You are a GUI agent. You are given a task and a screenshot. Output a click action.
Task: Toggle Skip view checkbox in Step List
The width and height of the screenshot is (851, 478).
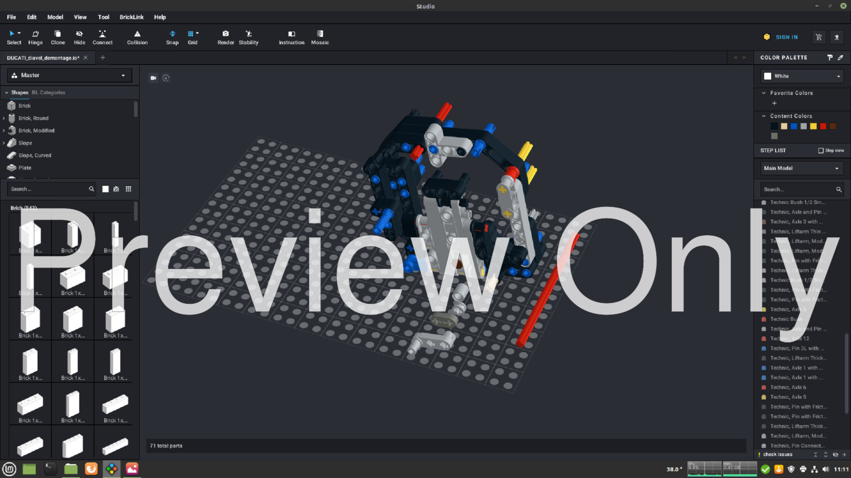821,150
